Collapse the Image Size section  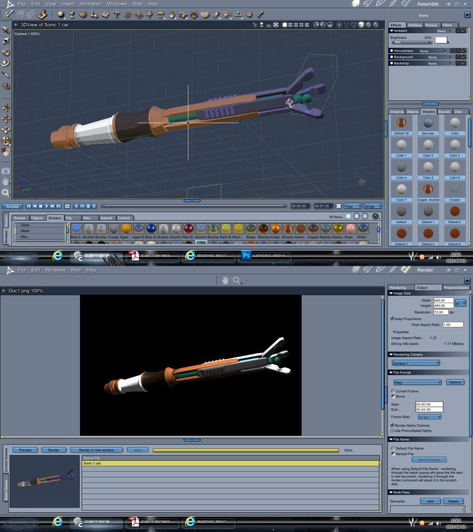click(391, 293)
